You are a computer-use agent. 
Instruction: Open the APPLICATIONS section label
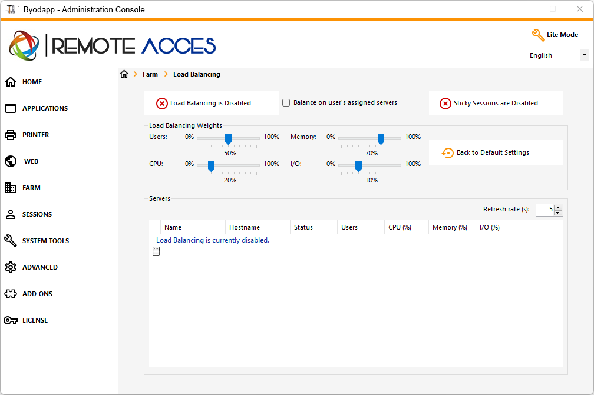point(45,108)
